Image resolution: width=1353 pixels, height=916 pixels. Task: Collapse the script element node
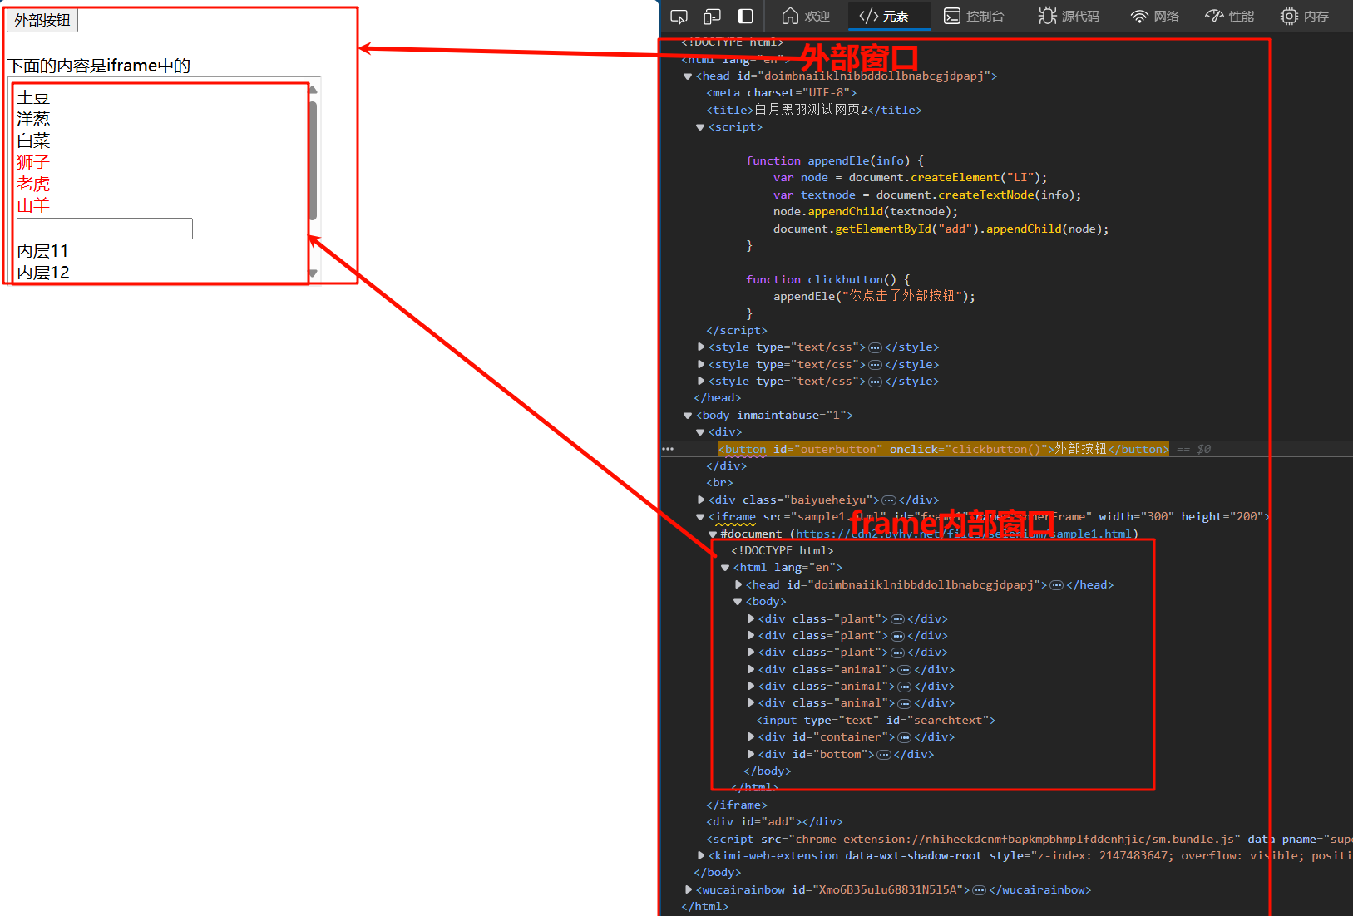(x=700, y=127)
